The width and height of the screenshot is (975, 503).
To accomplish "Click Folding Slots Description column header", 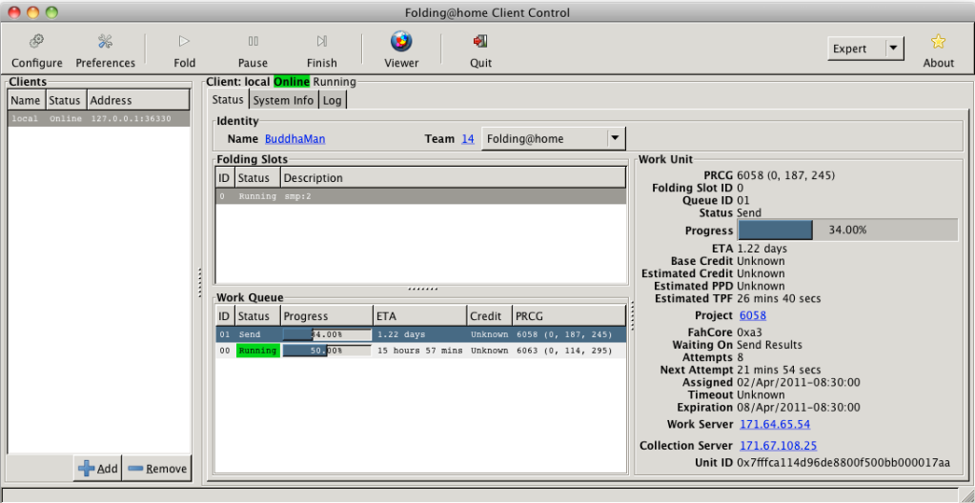I will coord(454,178).
